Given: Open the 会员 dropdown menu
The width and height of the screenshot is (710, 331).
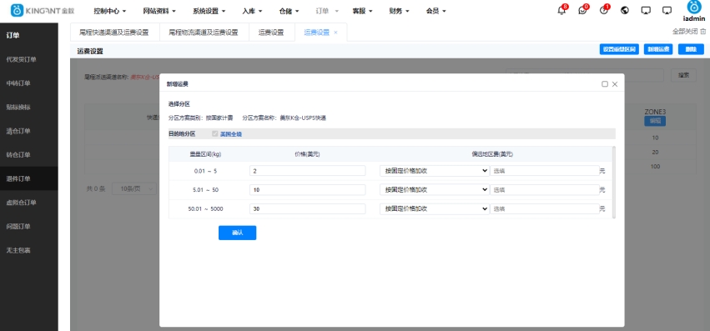Looking at the screenshot, I should tap(436, 11).
